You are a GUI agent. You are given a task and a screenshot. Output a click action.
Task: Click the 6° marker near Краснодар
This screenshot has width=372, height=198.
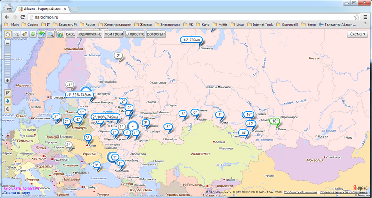point(120,163)
